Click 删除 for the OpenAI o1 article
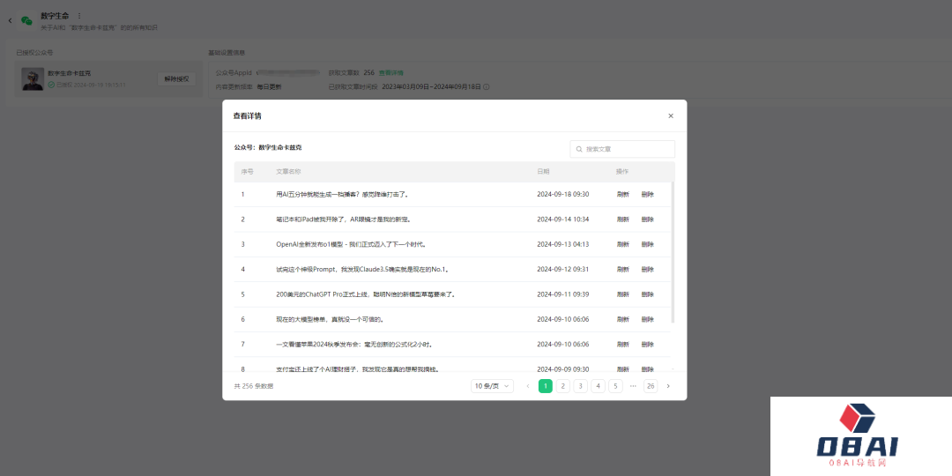Viewport: 952px width, 476px height. (x=647, y=244)
